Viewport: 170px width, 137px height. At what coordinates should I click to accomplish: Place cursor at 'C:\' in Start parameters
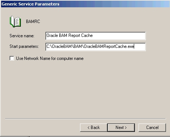pyautogui.click(x=49, y=46)
